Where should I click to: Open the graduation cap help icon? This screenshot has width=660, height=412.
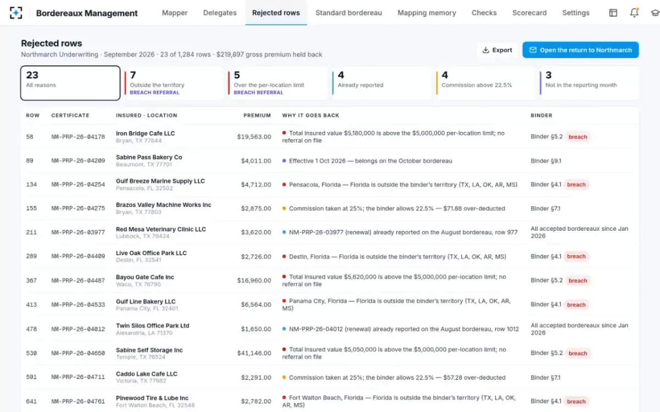coord(654,13)
